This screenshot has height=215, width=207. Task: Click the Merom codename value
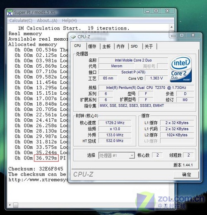click(x=117, y=66)
